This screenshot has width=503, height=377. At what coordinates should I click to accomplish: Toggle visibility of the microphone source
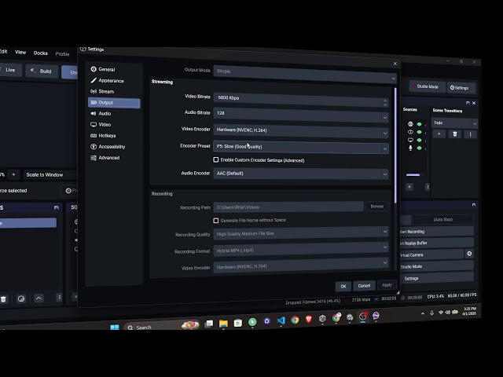coord(419,148)
